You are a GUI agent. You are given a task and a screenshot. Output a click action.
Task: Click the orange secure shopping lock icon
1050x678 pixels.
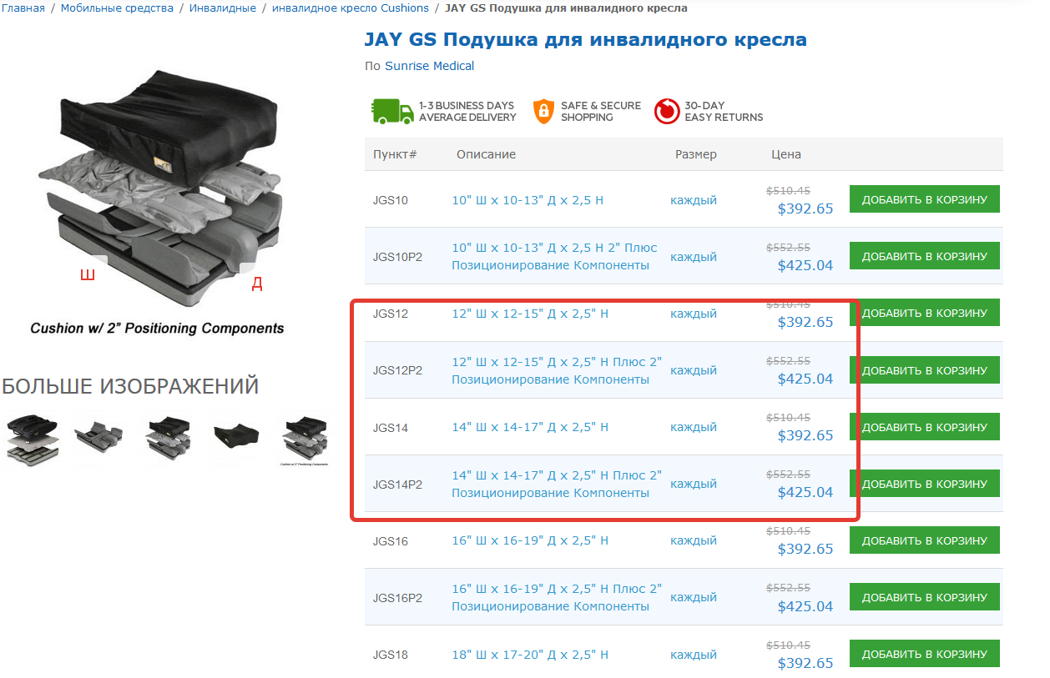[543, 111]
